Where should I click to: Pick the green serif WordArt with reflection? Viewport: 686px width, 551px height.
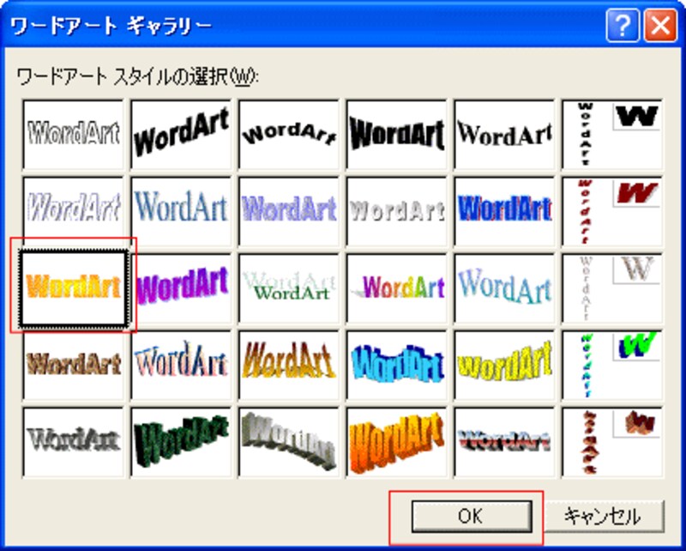[x=289, y=288]
